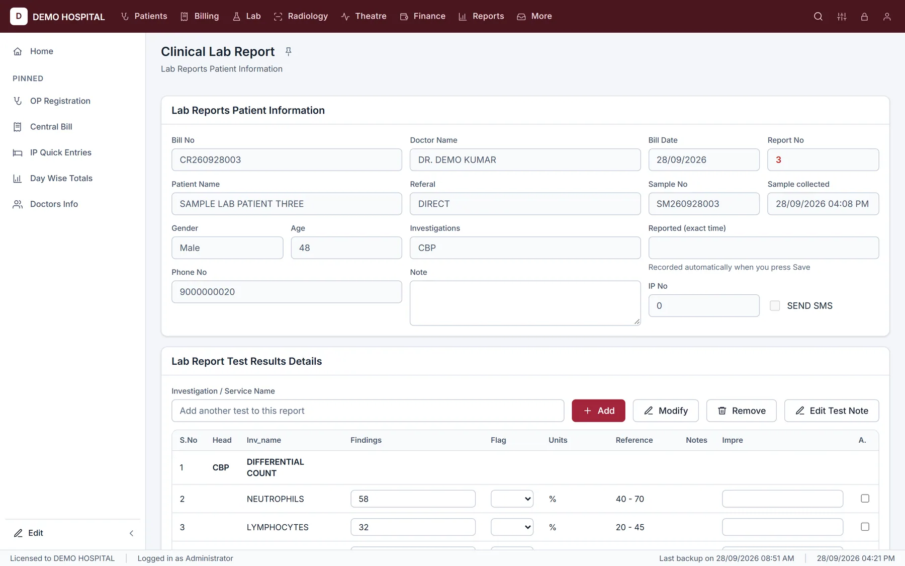Click the NEUTROPHILS Findings field
Image resolution: width=905 pixels, height=566 pixels.
coord(413,499)
